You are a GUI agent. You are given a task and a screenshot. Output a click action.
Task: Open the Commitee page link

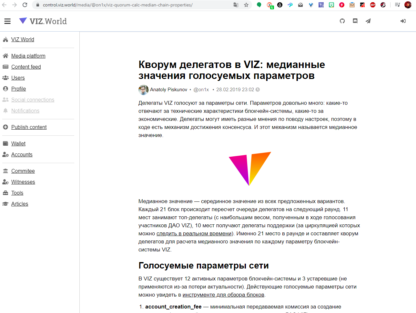pos(23,171)
